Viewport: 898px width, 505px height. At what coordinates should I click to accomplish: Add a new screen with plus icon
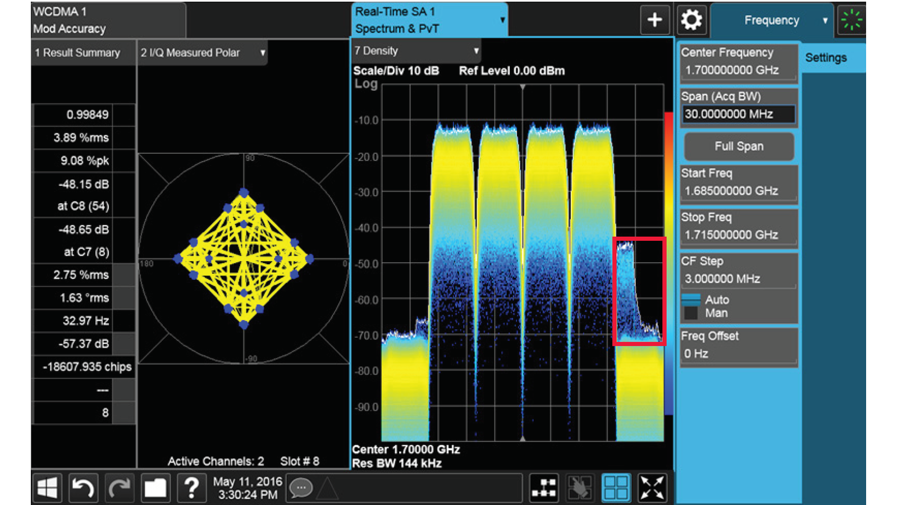pyautogui.click(x=654, y=20)
